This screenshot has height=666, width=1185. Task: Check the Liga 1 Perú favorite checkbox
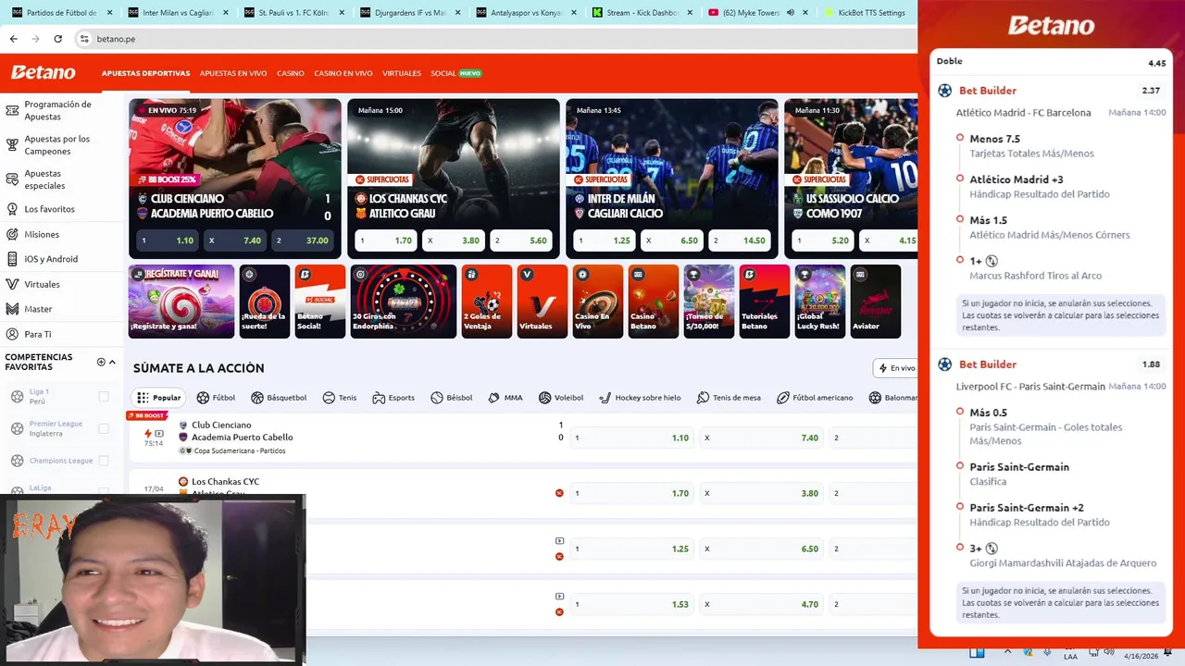(104, 397)
